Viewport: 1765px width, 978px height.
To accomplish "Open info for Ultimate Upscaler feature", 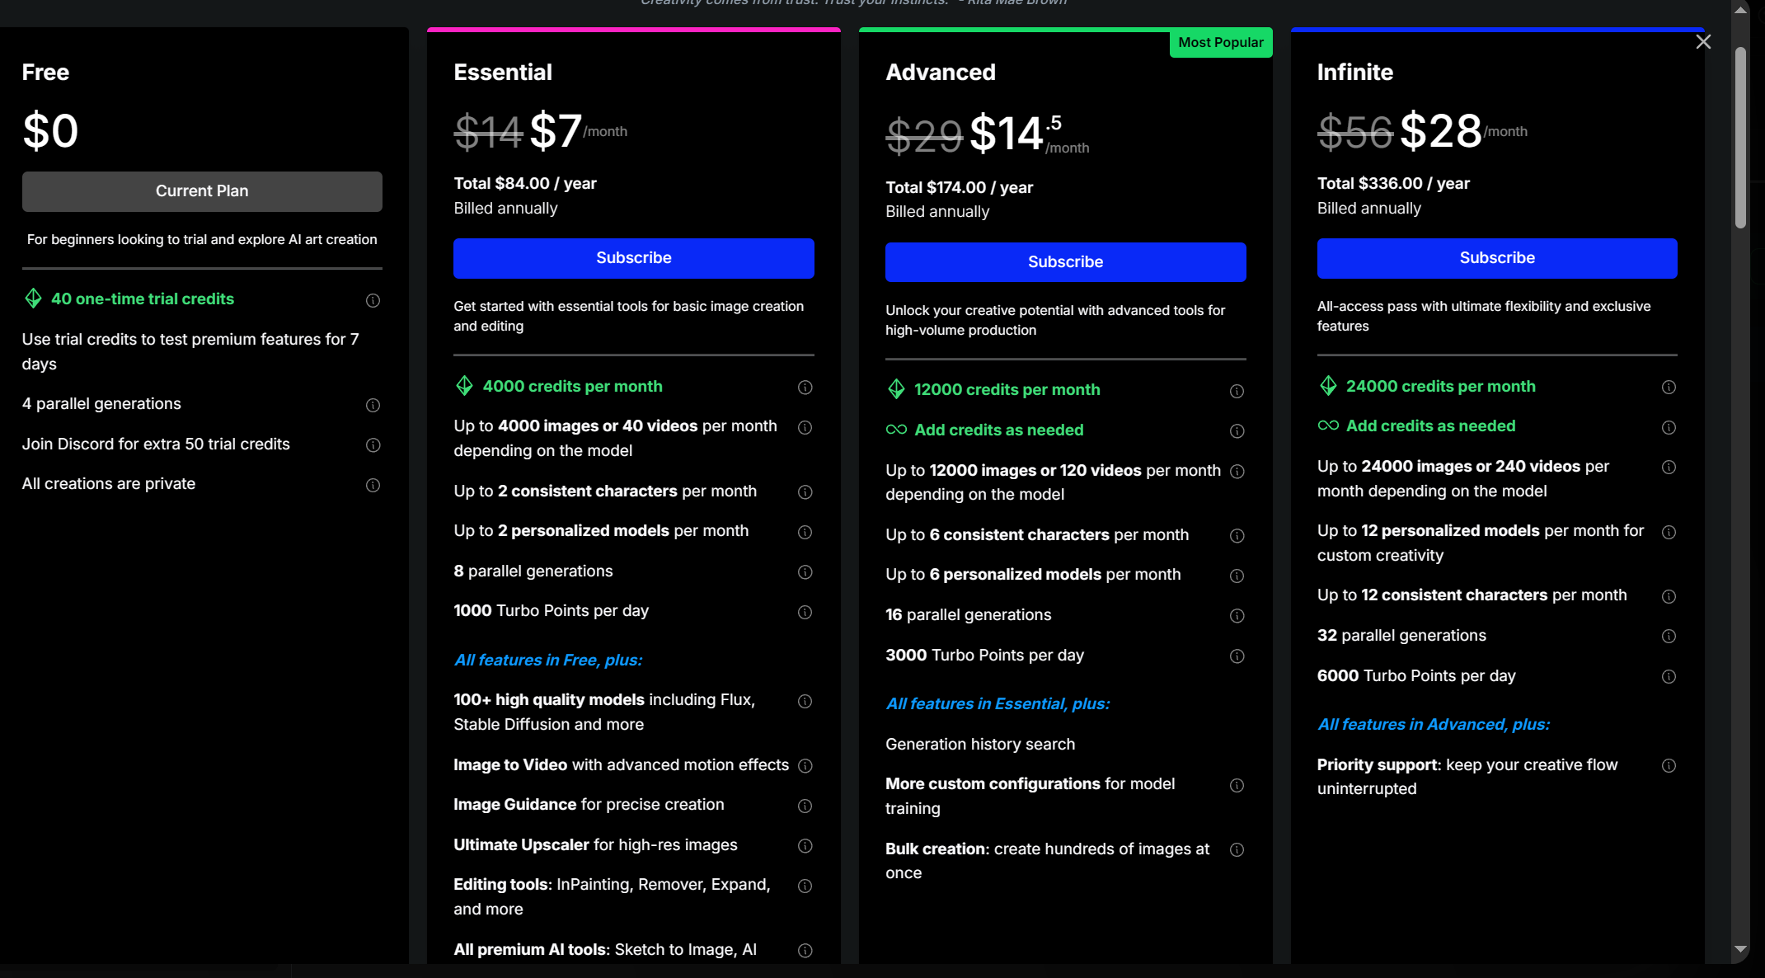I will click(x=805, y=846).
